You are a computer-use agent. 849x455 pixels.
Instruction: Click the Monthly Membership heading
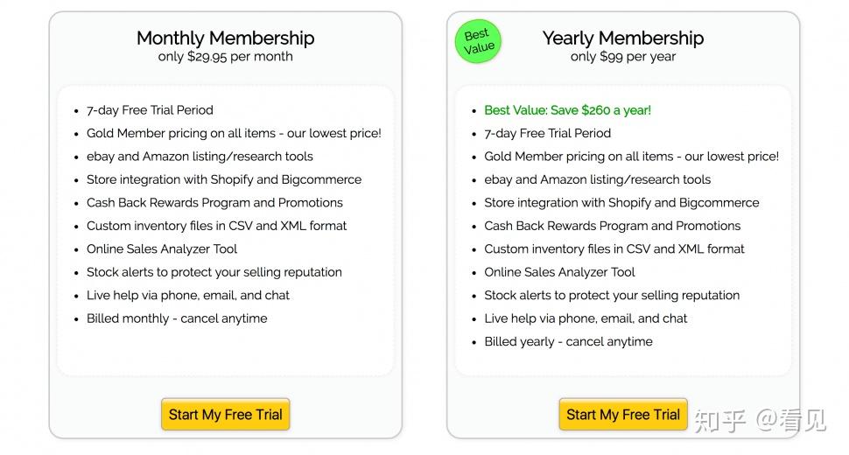click(x=225, y=38)
